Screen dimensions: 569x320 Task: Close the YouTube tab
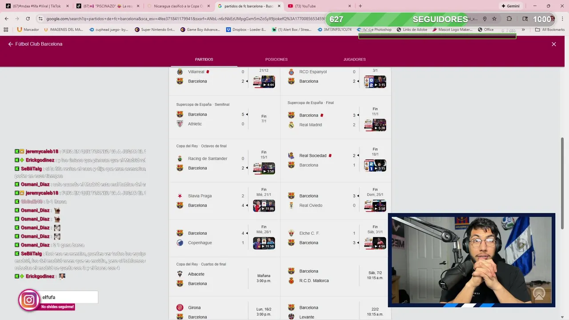point(349,6)
